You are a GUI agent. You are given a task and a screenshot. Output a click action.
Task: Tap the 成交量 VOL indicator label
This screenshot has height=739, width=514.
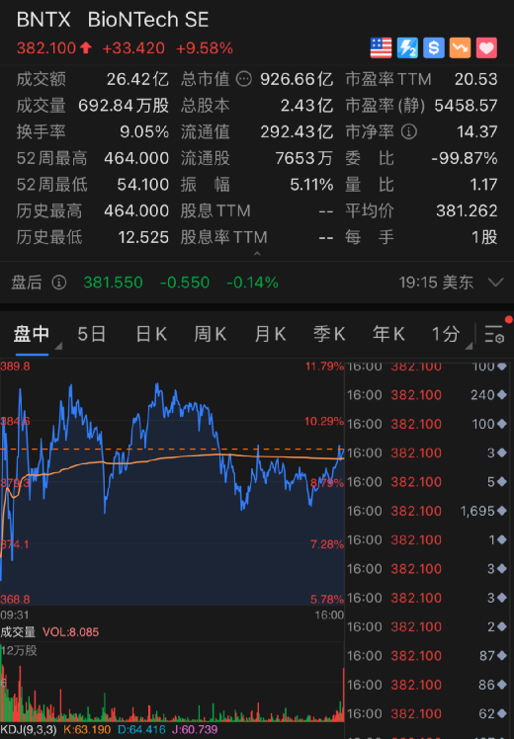coord(49,632)
